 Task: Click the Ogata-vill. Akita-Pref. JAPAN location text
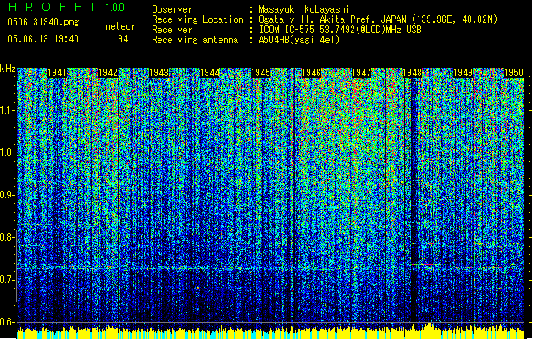pos(378,19)
